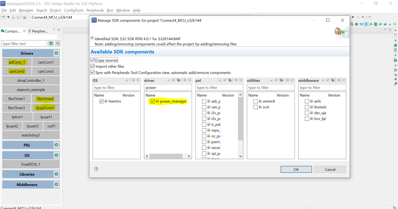
Task: Select the watchdog1 driver component
Action: [x=31, y=135]
